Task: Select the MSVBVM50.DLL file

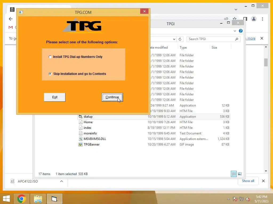Action: (x=154, y=139)
